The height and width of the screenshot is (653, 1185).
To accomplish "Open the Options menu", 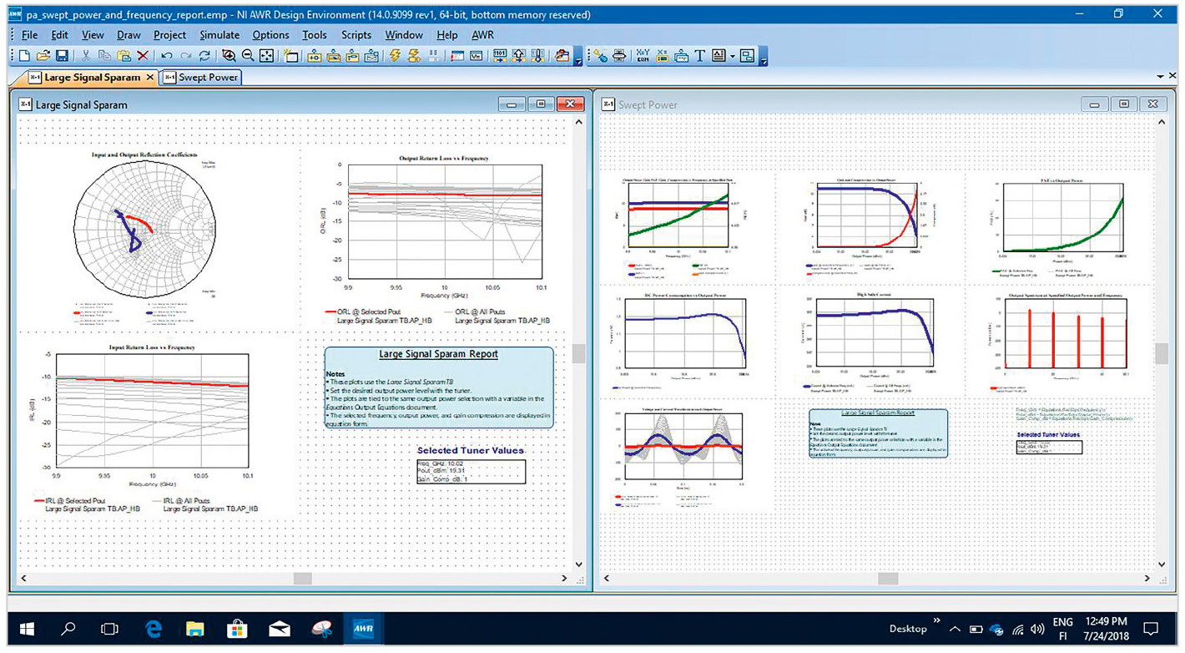I will click(x=270, y=35).
